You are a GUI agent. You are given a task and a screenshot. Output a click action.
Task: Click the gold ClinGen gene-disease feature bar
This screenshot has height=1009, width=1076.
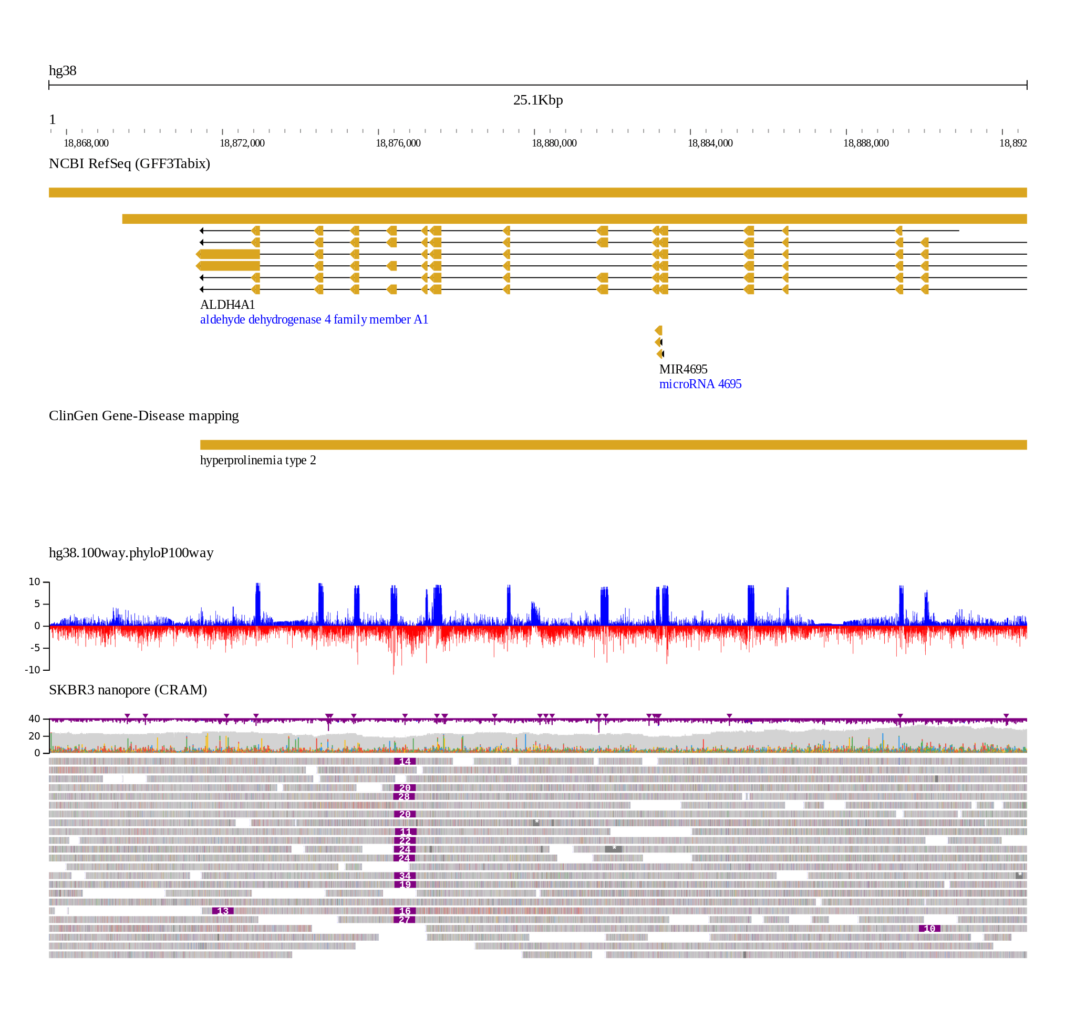point(613,445)
